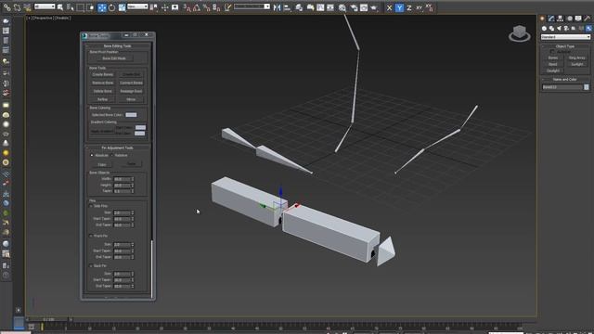This screenshot has width=594, height=334.
Task: Click the Apply Gradient button
Action: (x=102, y=131)
